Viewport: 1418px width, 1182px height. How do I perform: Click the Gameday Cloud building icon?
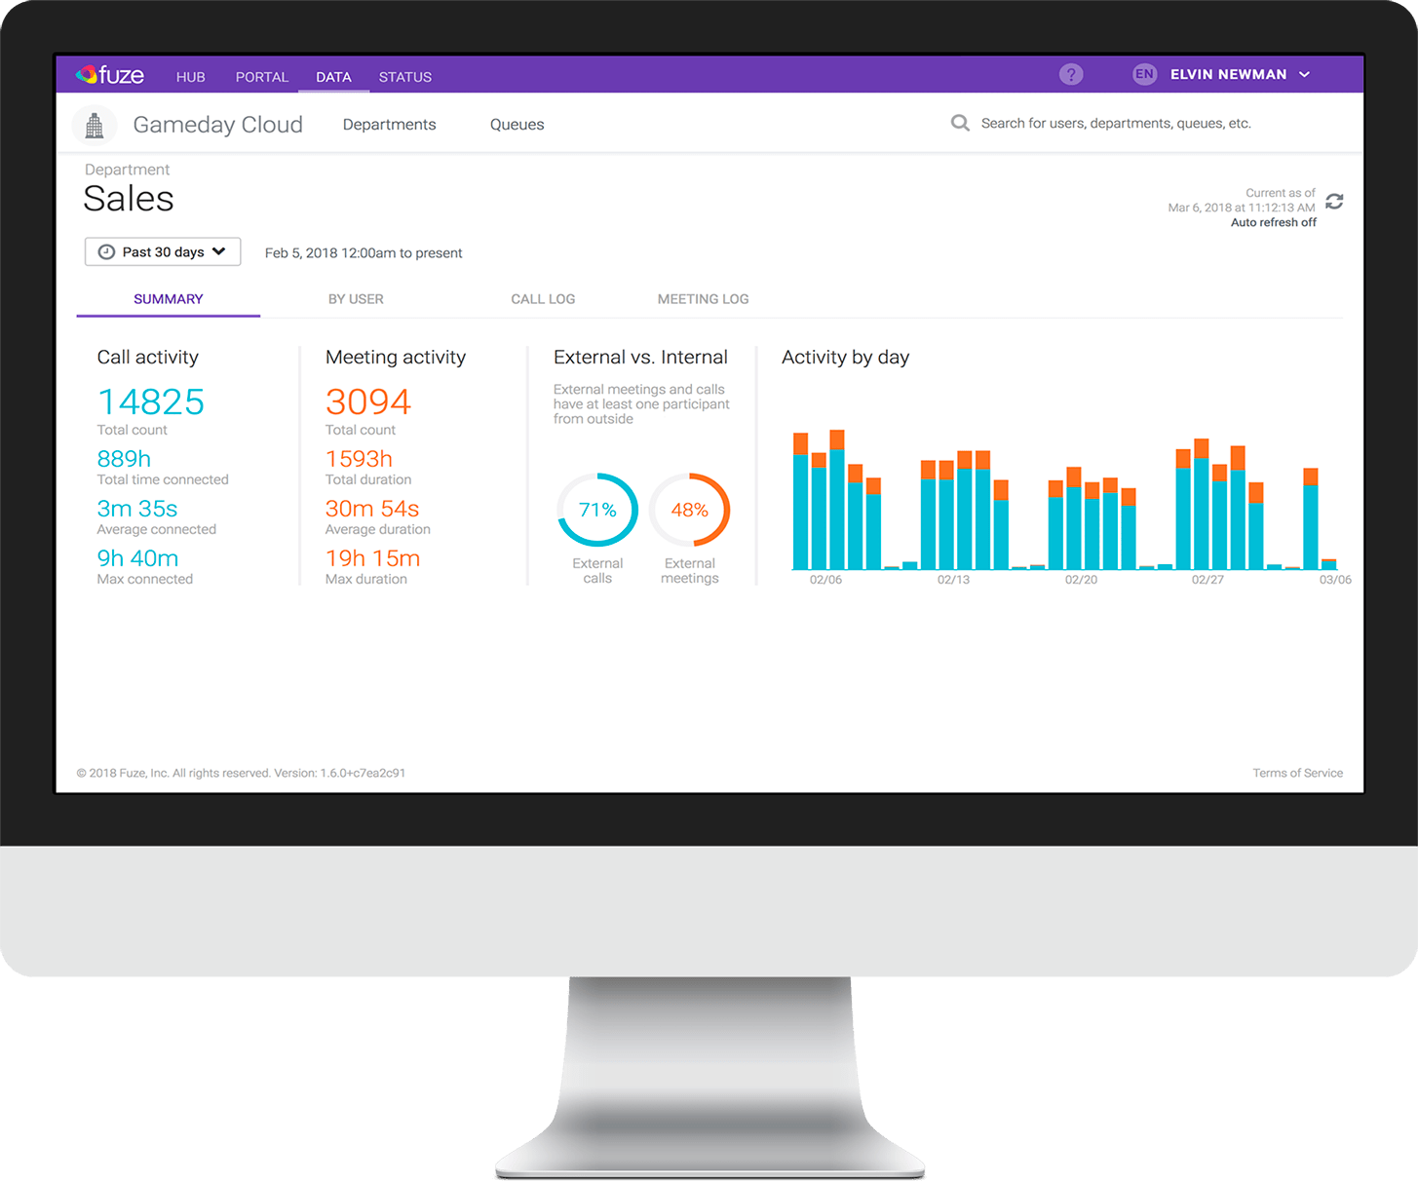click(x=95, y=125)
